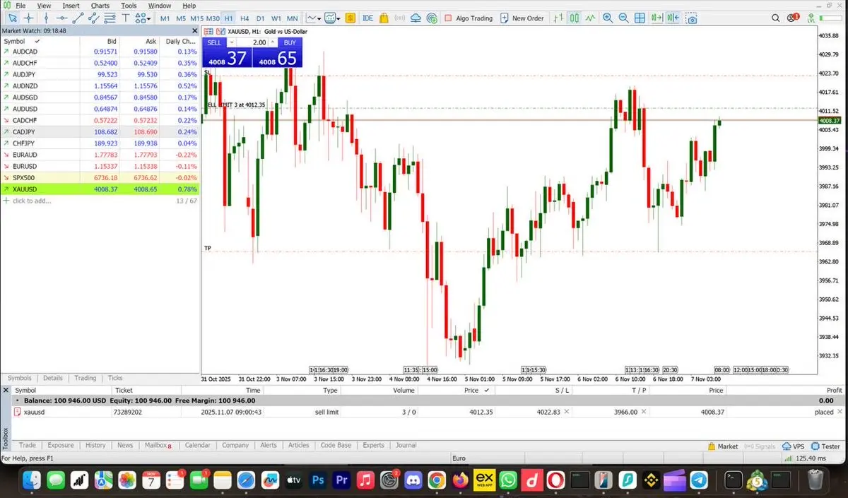Viewport: 848px width, 498px height.
Task: Switch chart to D1 timeframe
Action: click(260, 18)
